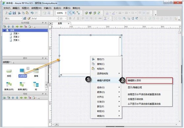Open the 视图(V) menu
Image resolution: width=184 pixels, height=128 pixels.
tap(25, 8)
